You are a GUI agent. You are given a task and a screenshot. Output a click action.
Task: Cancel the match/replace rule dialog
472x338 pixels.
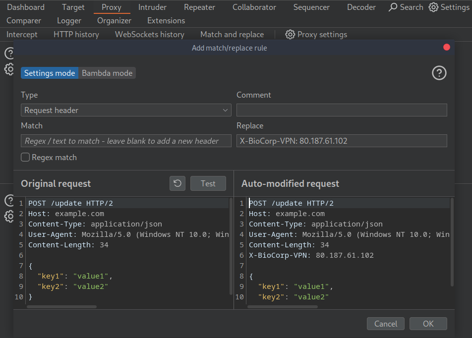385,323
